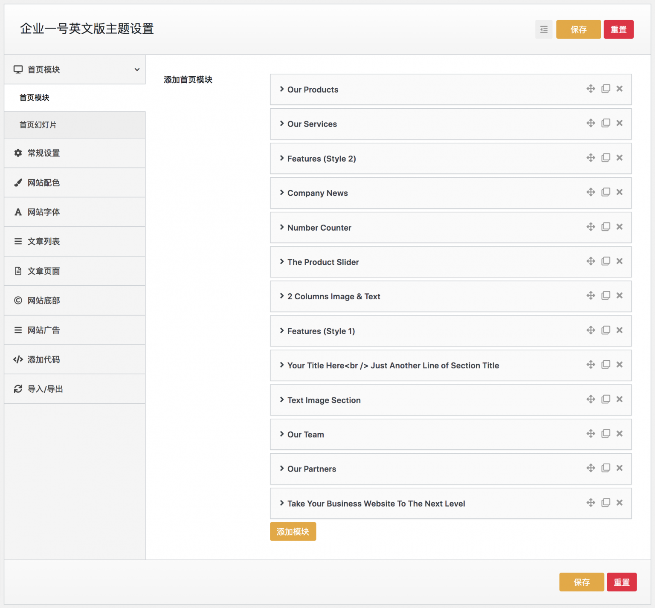655x608 pixels.
Task: Expand the 2 Columns Image & Text module
Action: coord(333,296)
